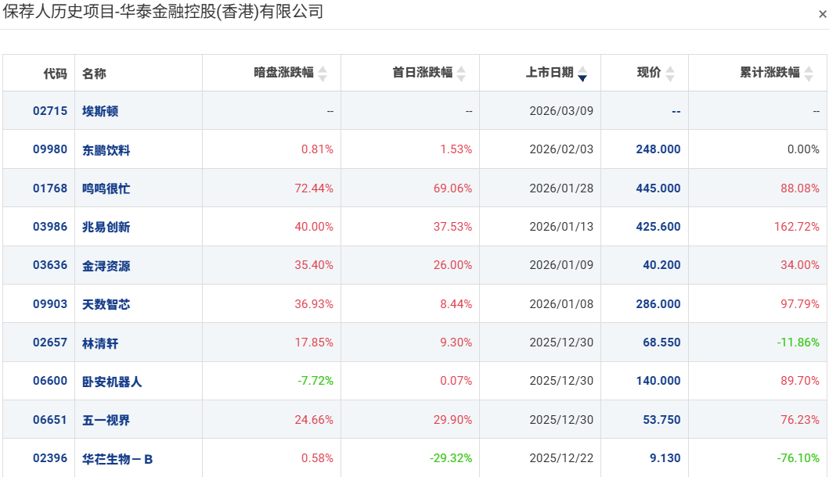Image resolution: width=829 pixels, height=477 pixels.
Task: Sort by 首日涨跌幅 column arrows
Action: [461, 74]
